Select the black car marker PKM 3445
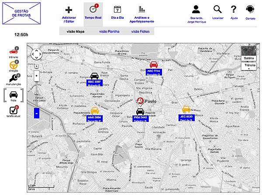Viewport: 262px width, 195px height. point(140,111)
